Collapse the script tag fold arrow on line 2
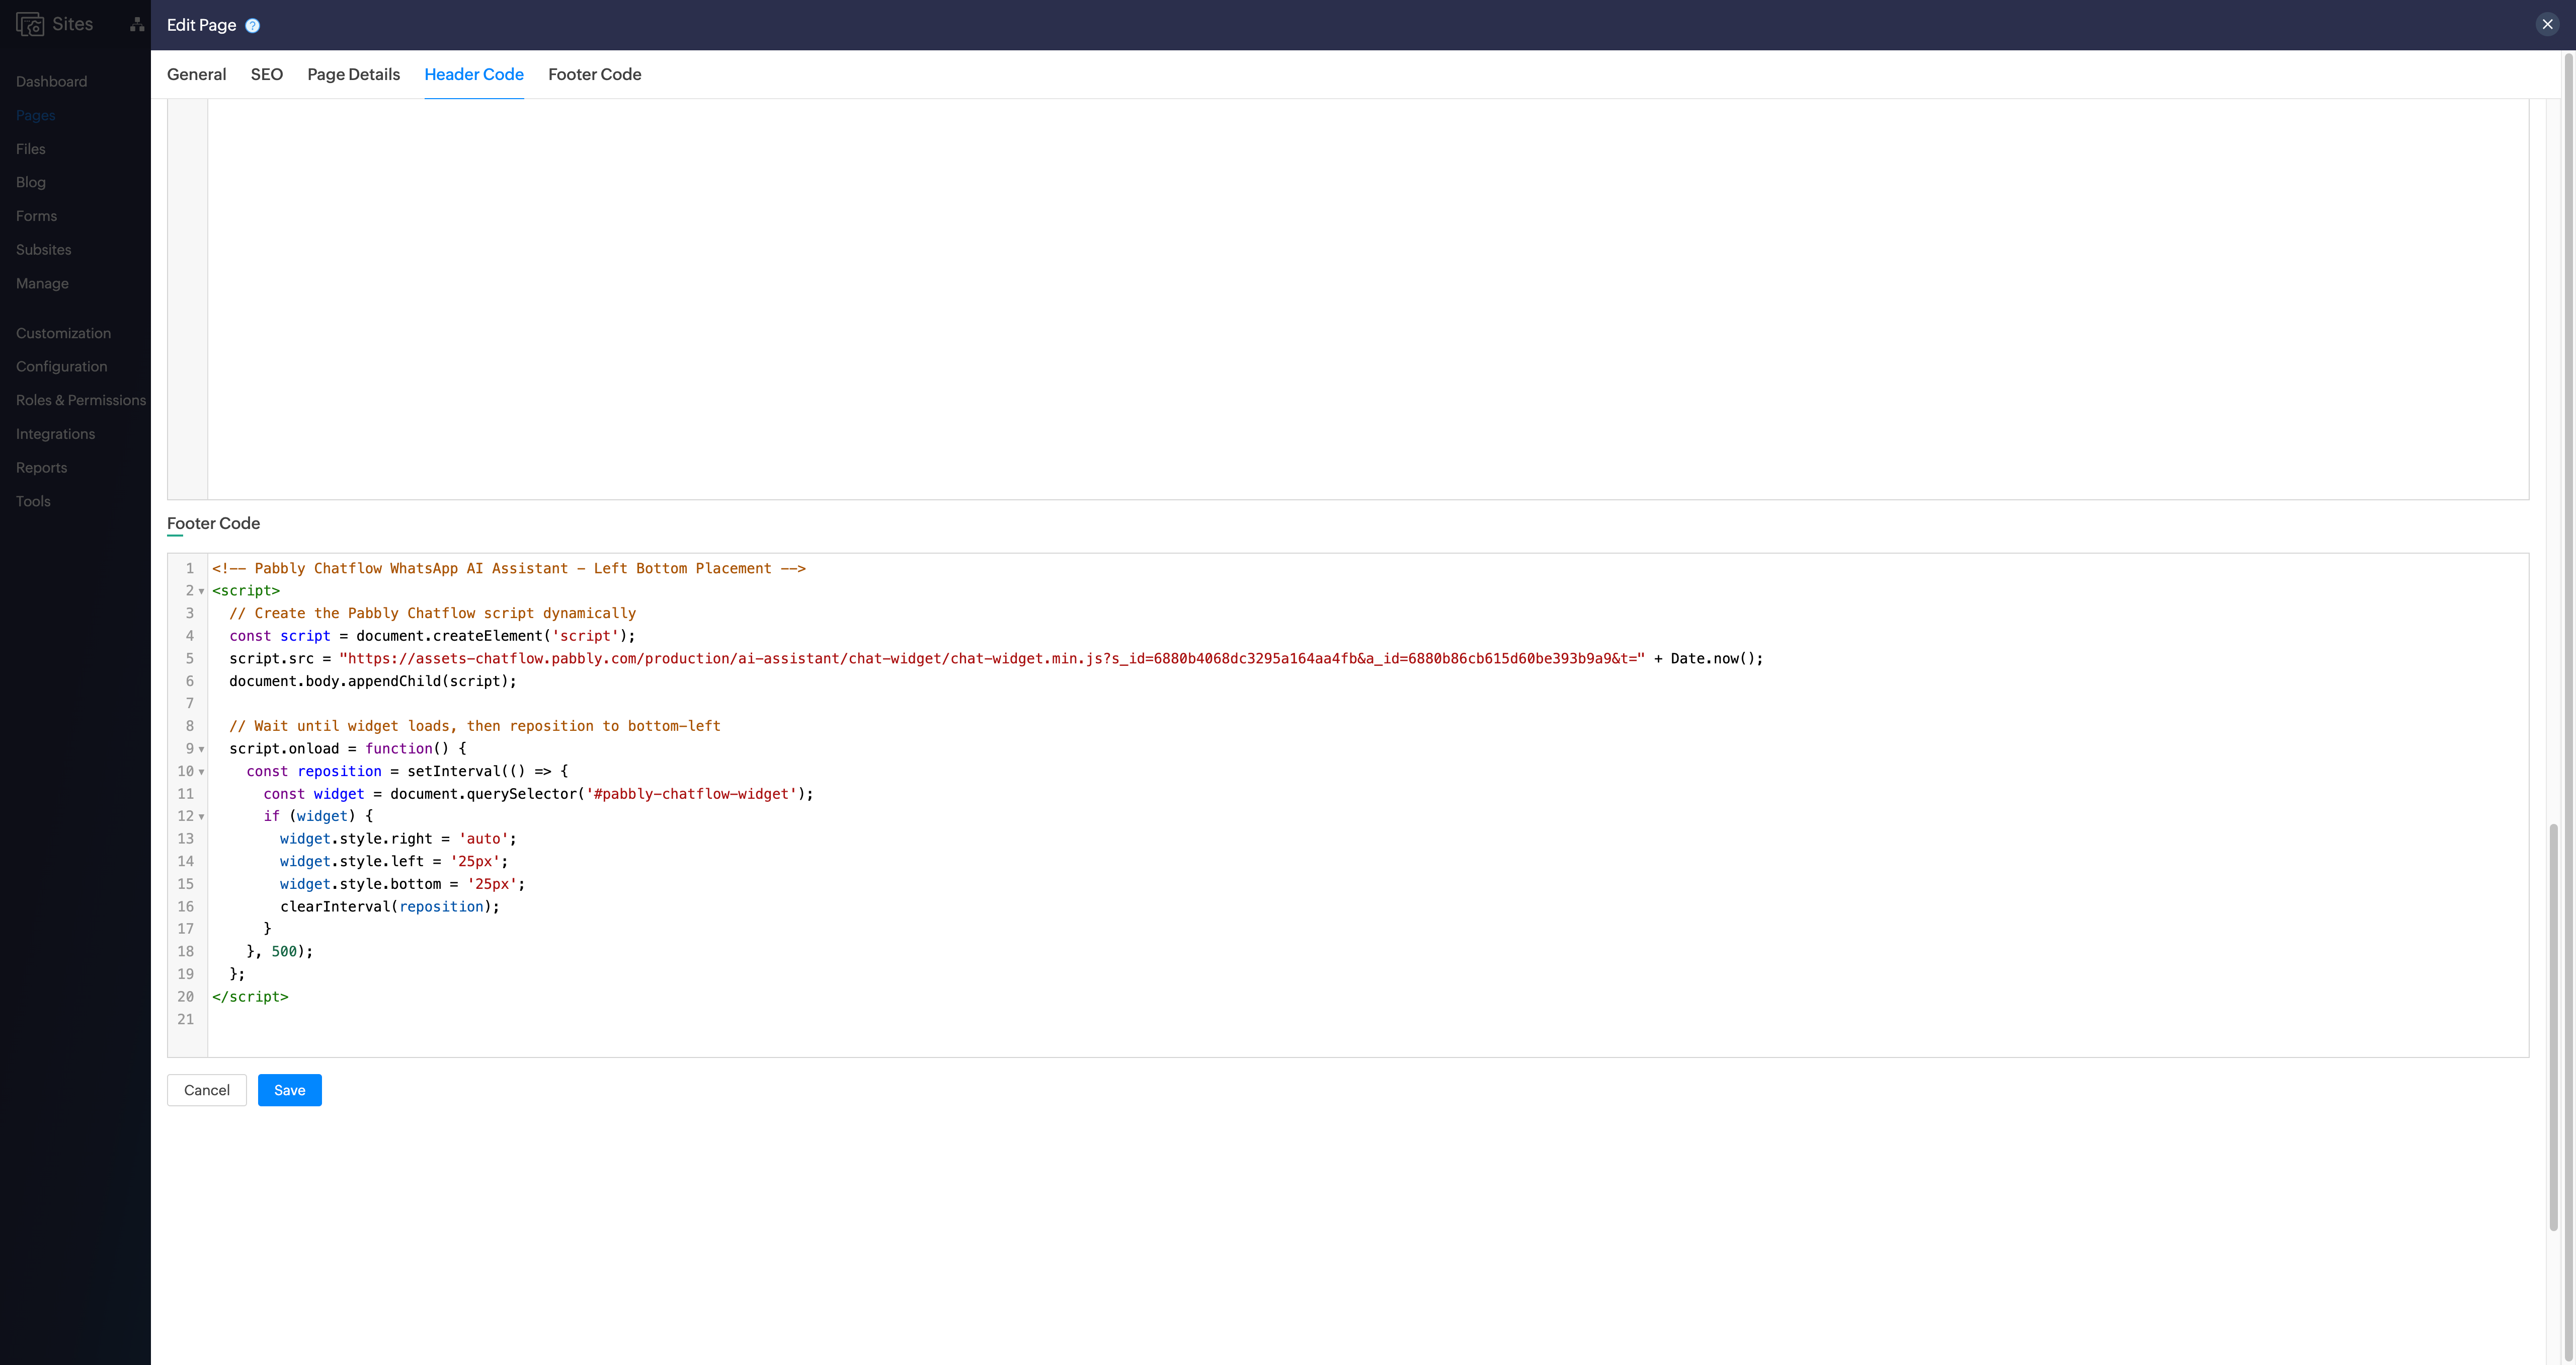This screenshot has width=2576, height=1365. (201, 591)
